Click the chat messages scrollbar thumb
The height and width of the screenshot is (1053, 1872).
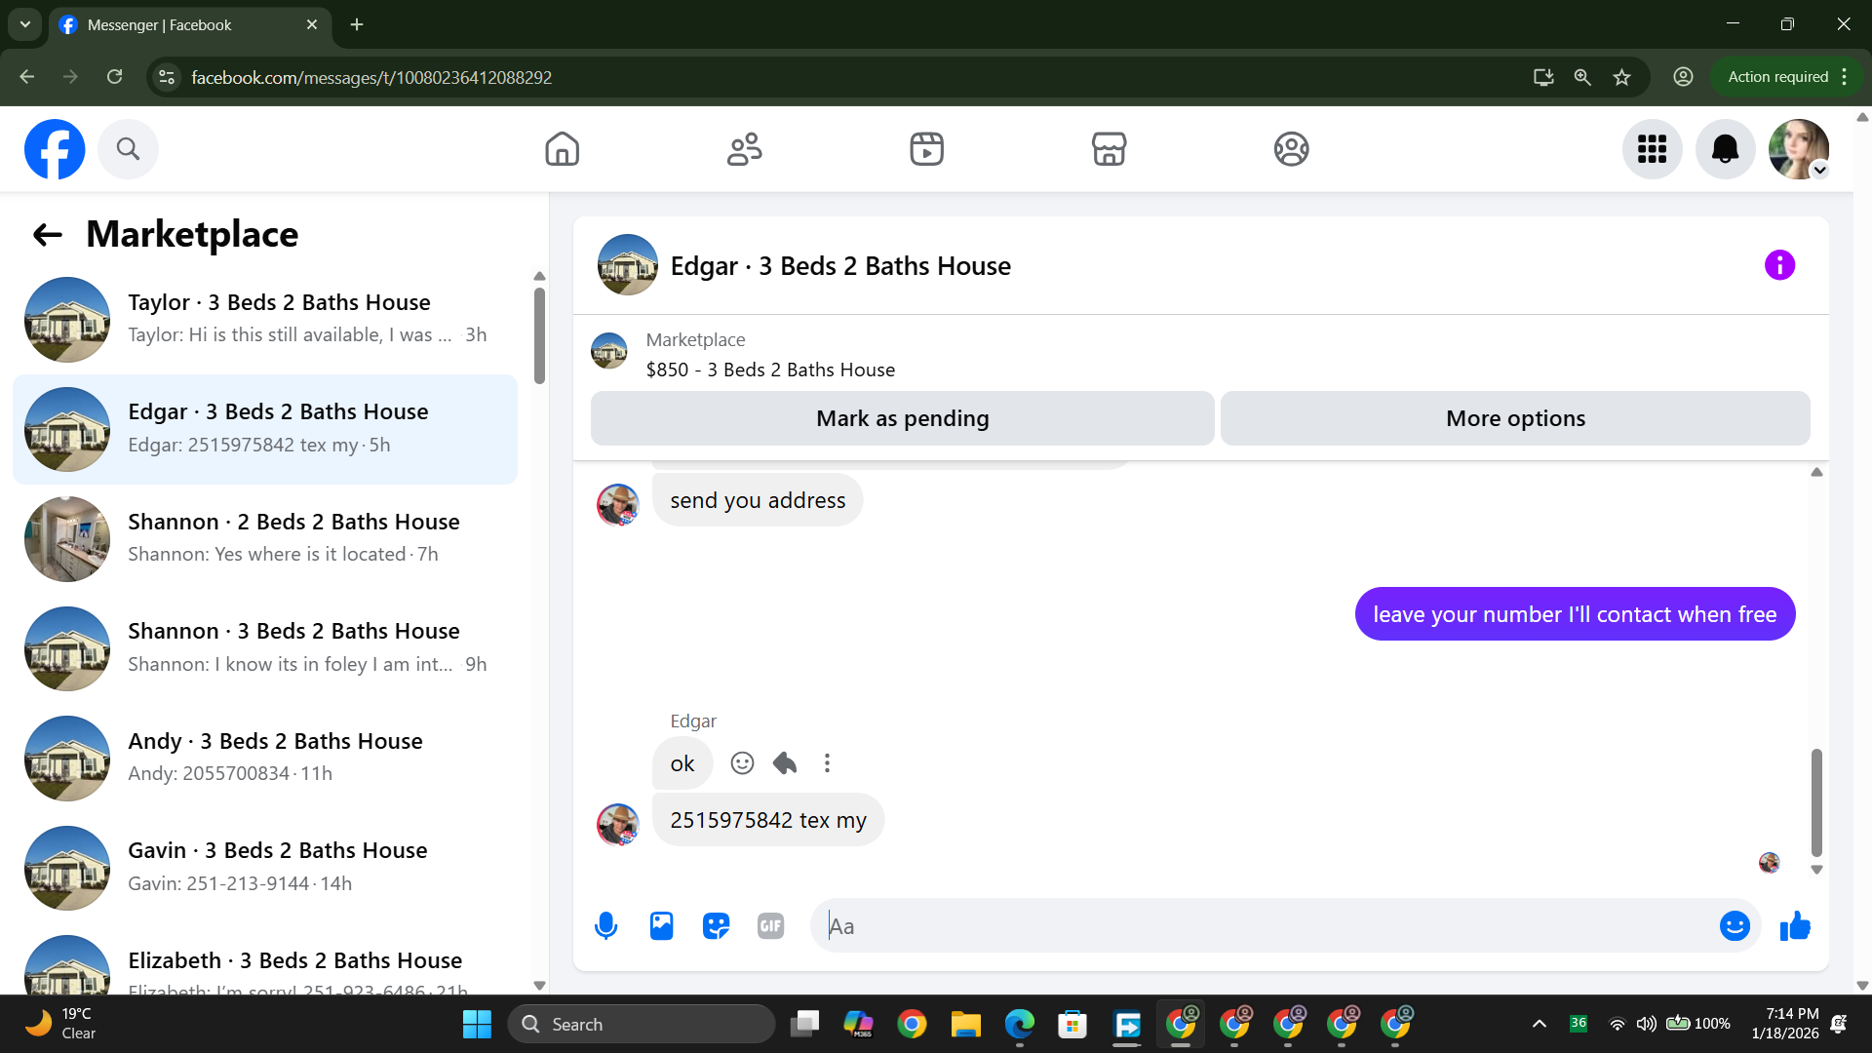pos(1815,801)
